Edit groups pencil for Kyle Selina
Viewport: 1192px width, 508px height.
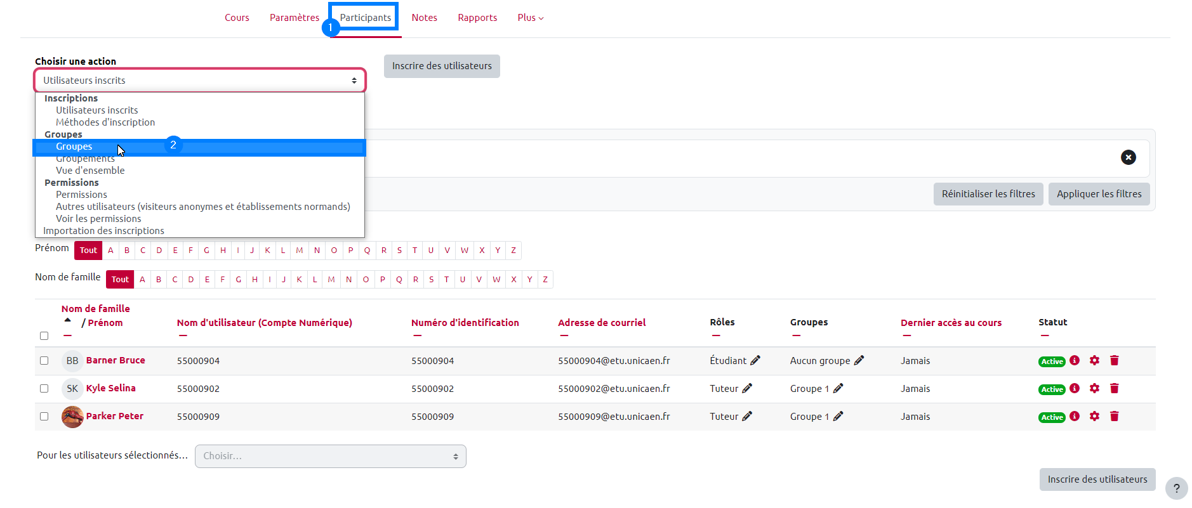(x=838, y=388)
